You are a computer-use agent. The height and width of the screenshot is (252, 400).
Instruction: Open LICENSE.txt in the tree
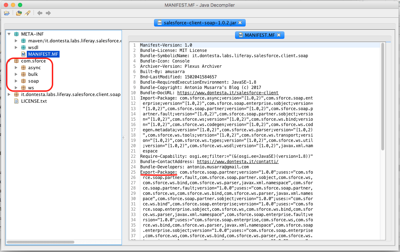point(34,101)
